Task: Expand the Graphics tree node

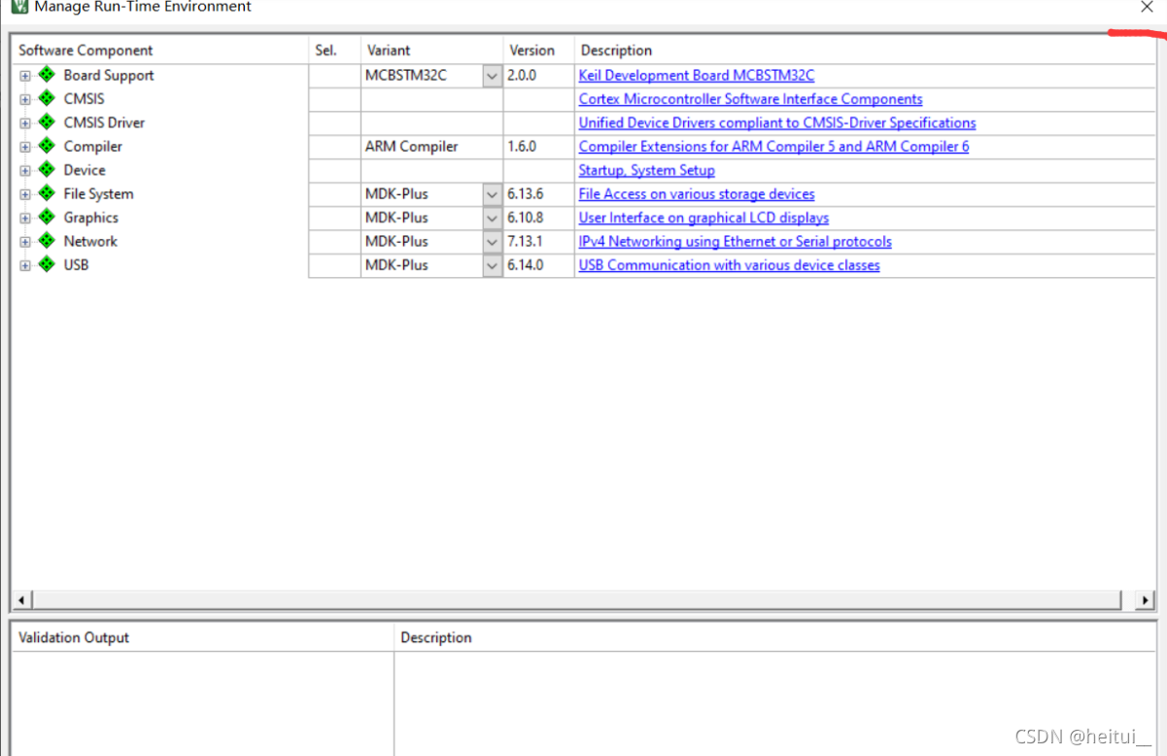Action: pyautogui.click(x=25, y=218)
